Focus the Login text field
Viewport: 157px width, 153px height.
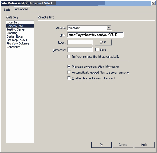80,42
